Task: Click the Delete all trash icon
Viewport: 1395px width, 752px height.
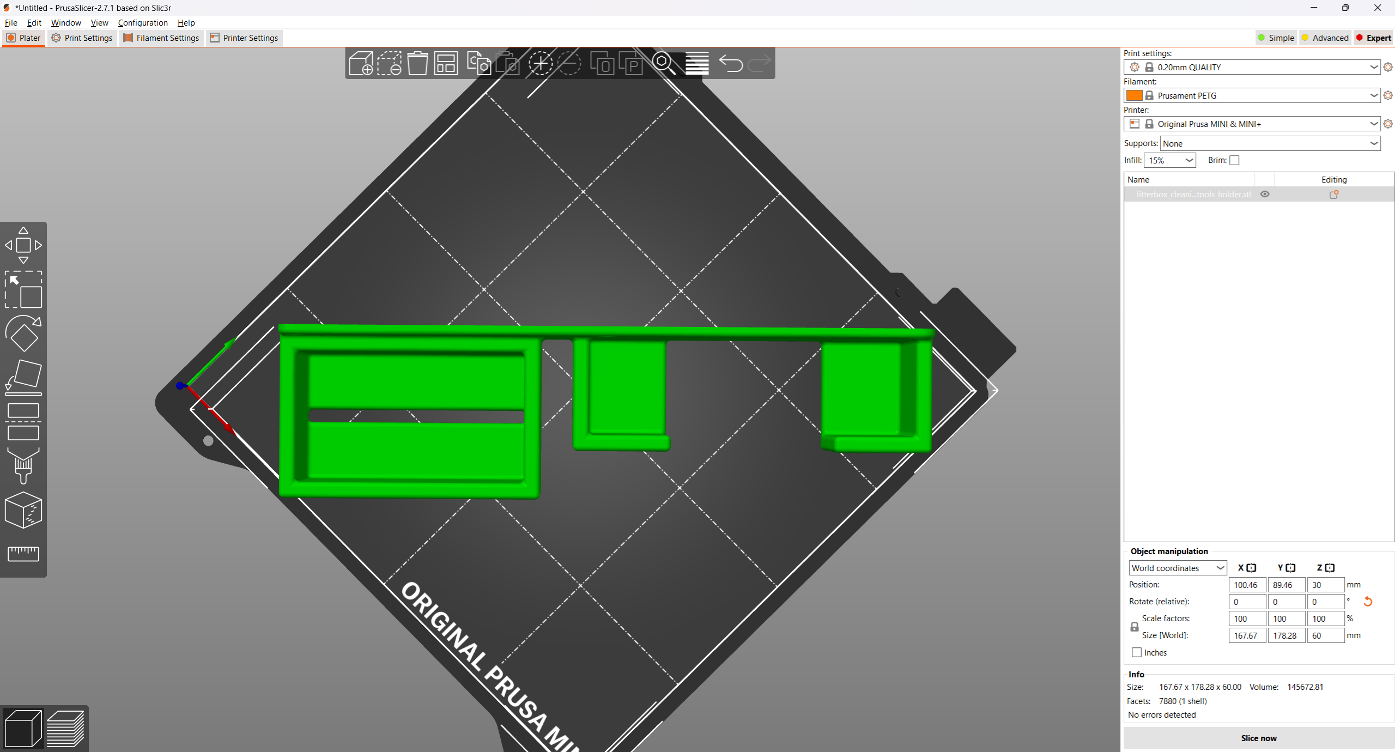Action: [x=417, y=64]
